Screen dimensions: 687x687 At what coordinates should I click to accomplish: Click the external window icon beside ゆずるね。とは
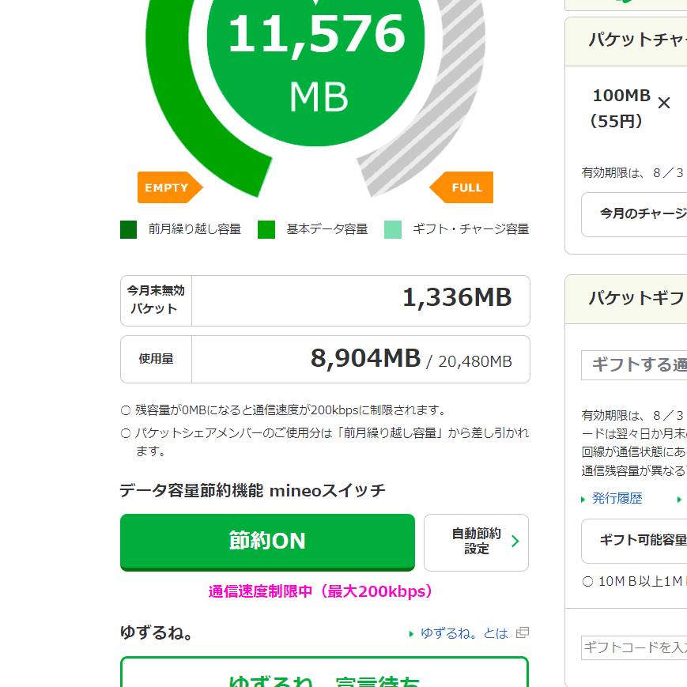[x=523, y=632]
